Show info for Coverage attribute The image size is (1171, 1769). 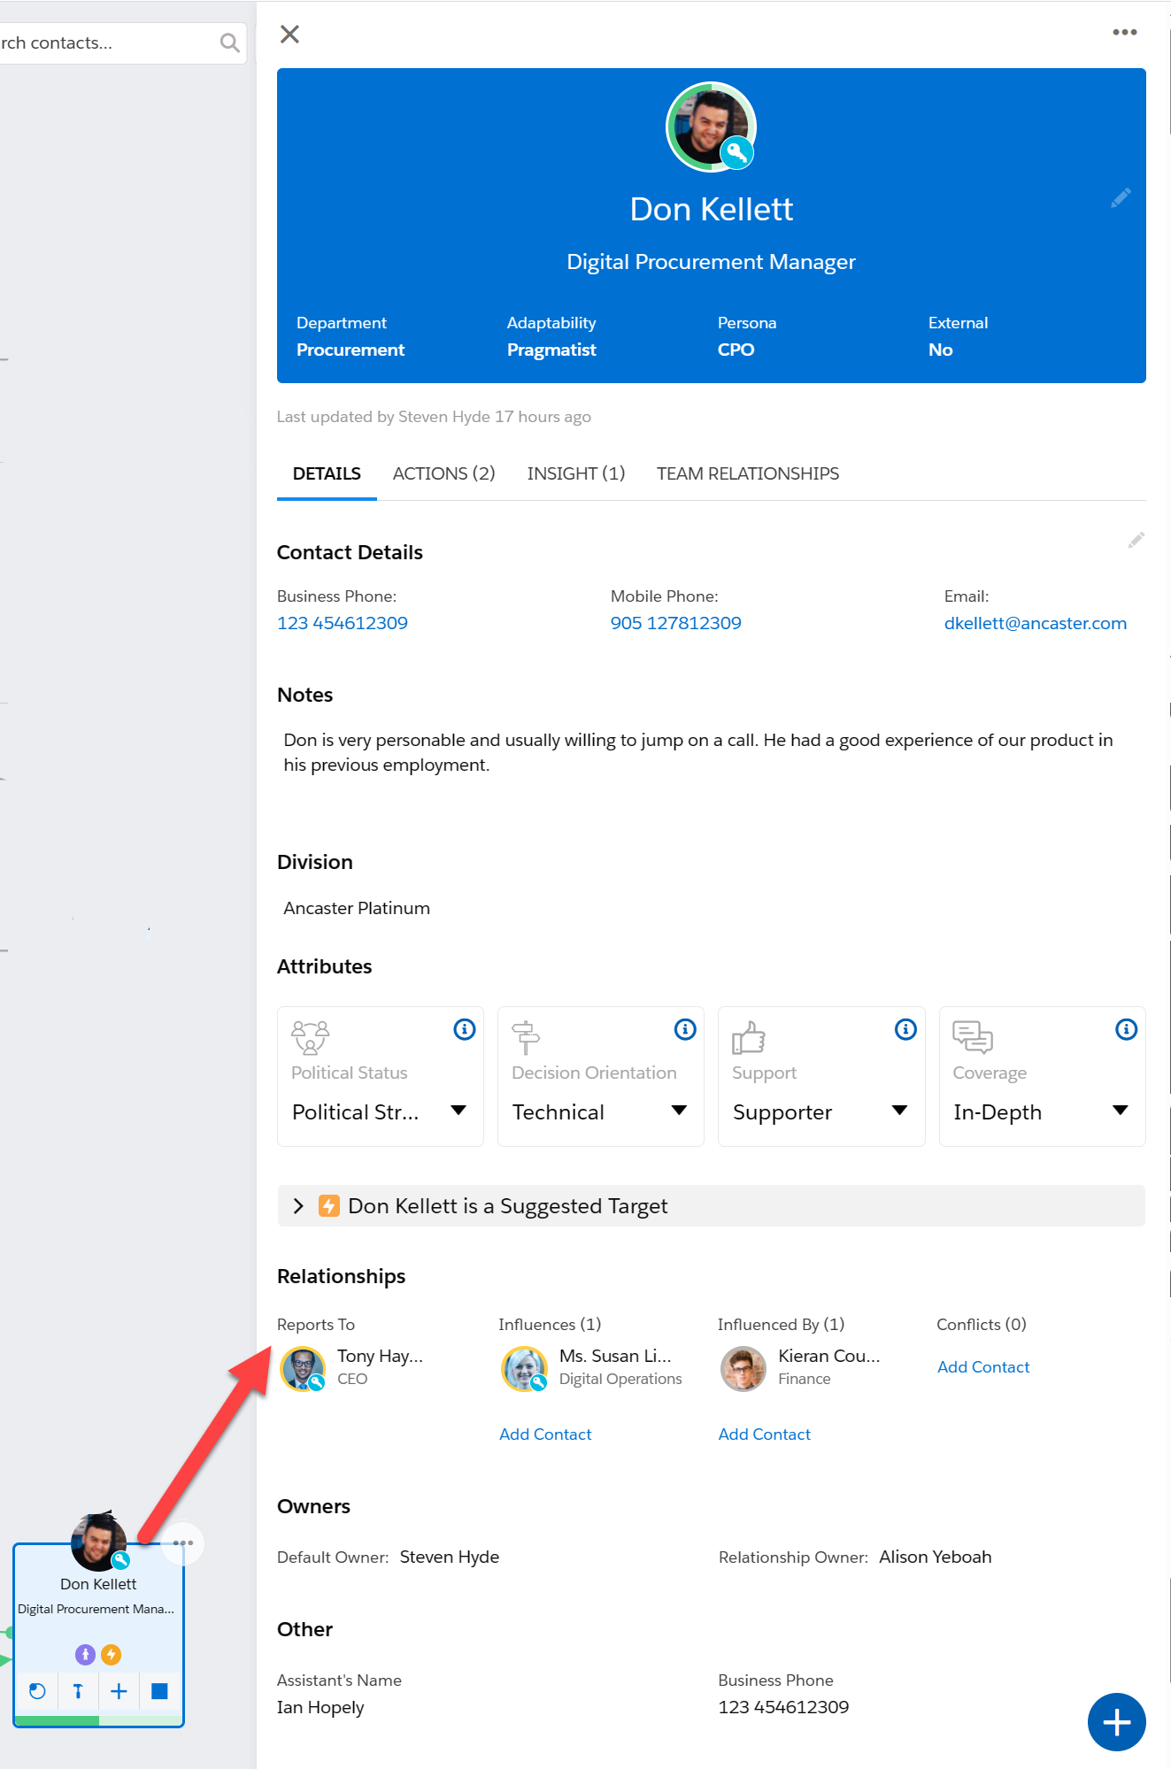tap(1126, 1029)
